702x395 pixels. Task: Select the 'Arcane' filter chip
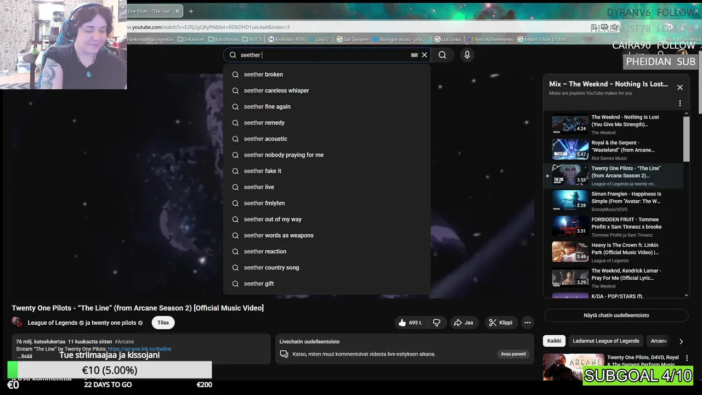click(x=659, y=341)
